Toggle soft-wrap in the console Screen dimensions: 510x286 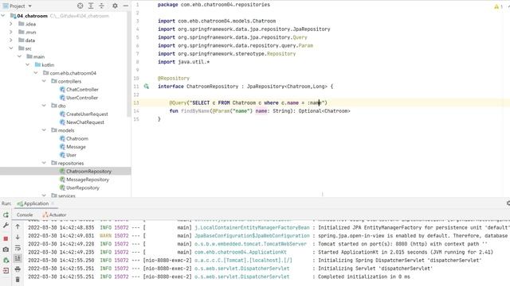[x=18, y=249]
